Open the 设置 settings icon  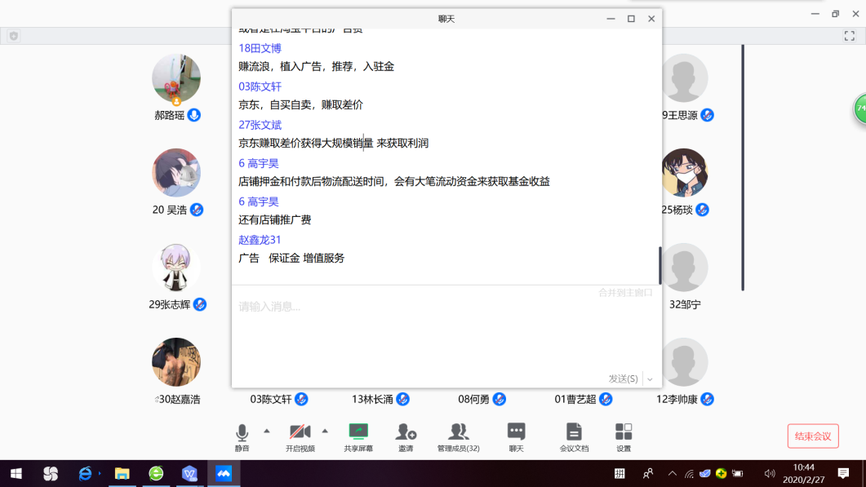(x=624, y=432)
